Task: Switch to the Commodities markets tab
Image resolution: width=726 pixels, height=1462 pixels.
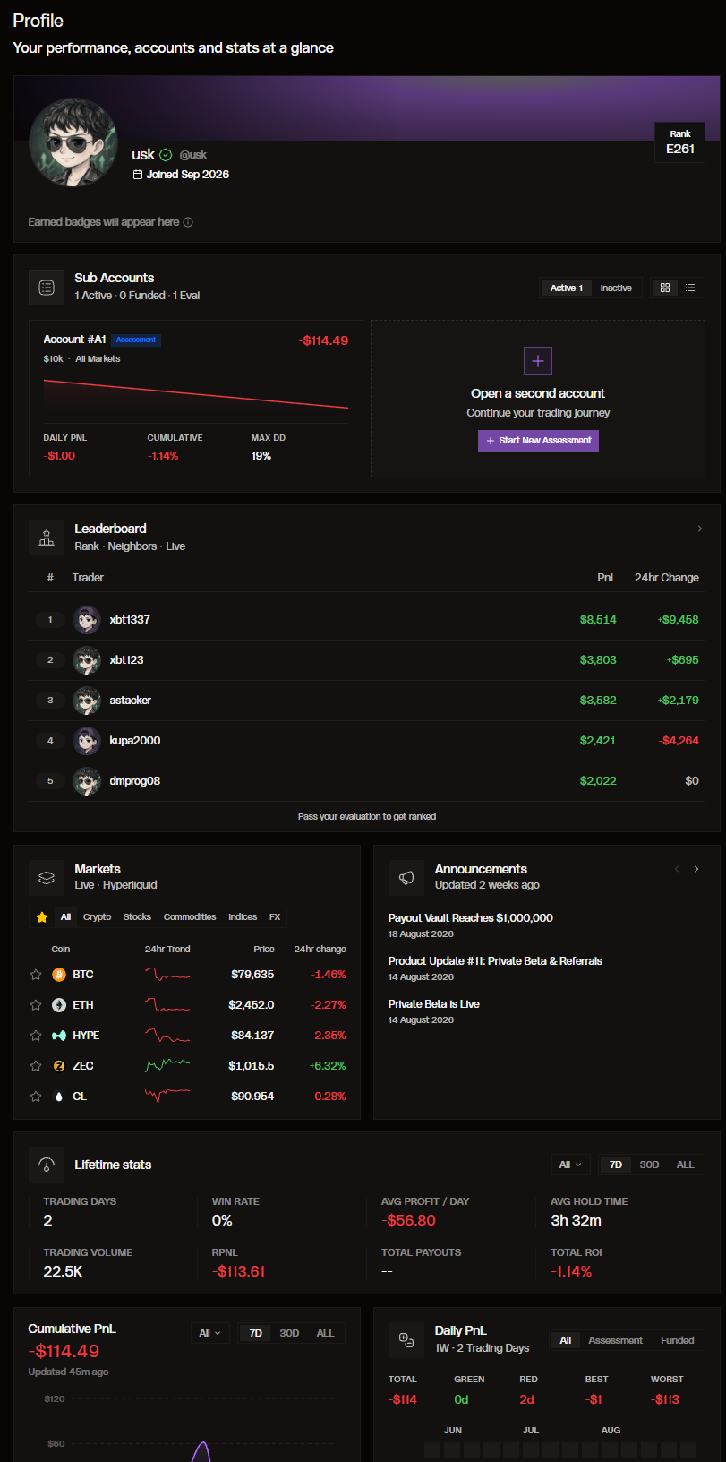Action: coord(190,917)
